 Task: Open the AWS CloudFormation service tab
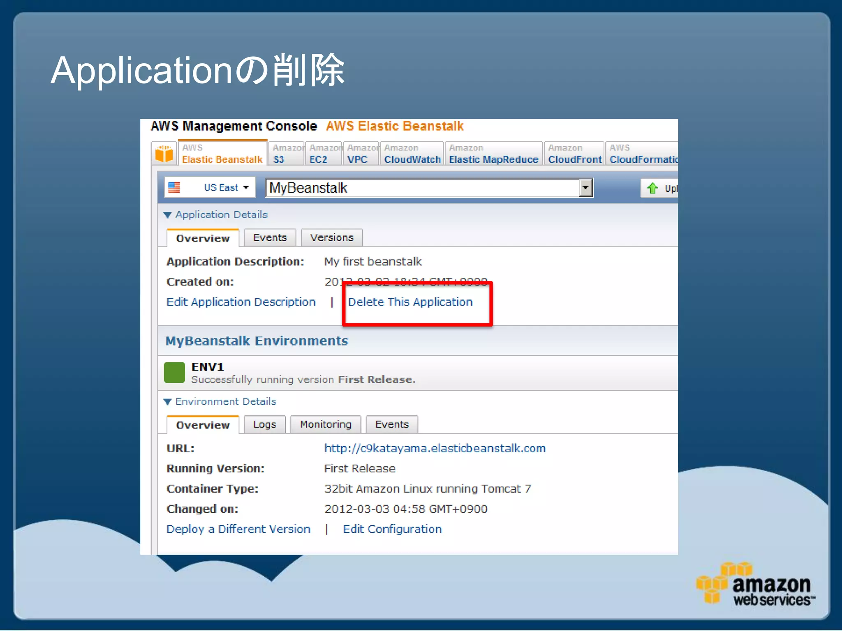643,153
